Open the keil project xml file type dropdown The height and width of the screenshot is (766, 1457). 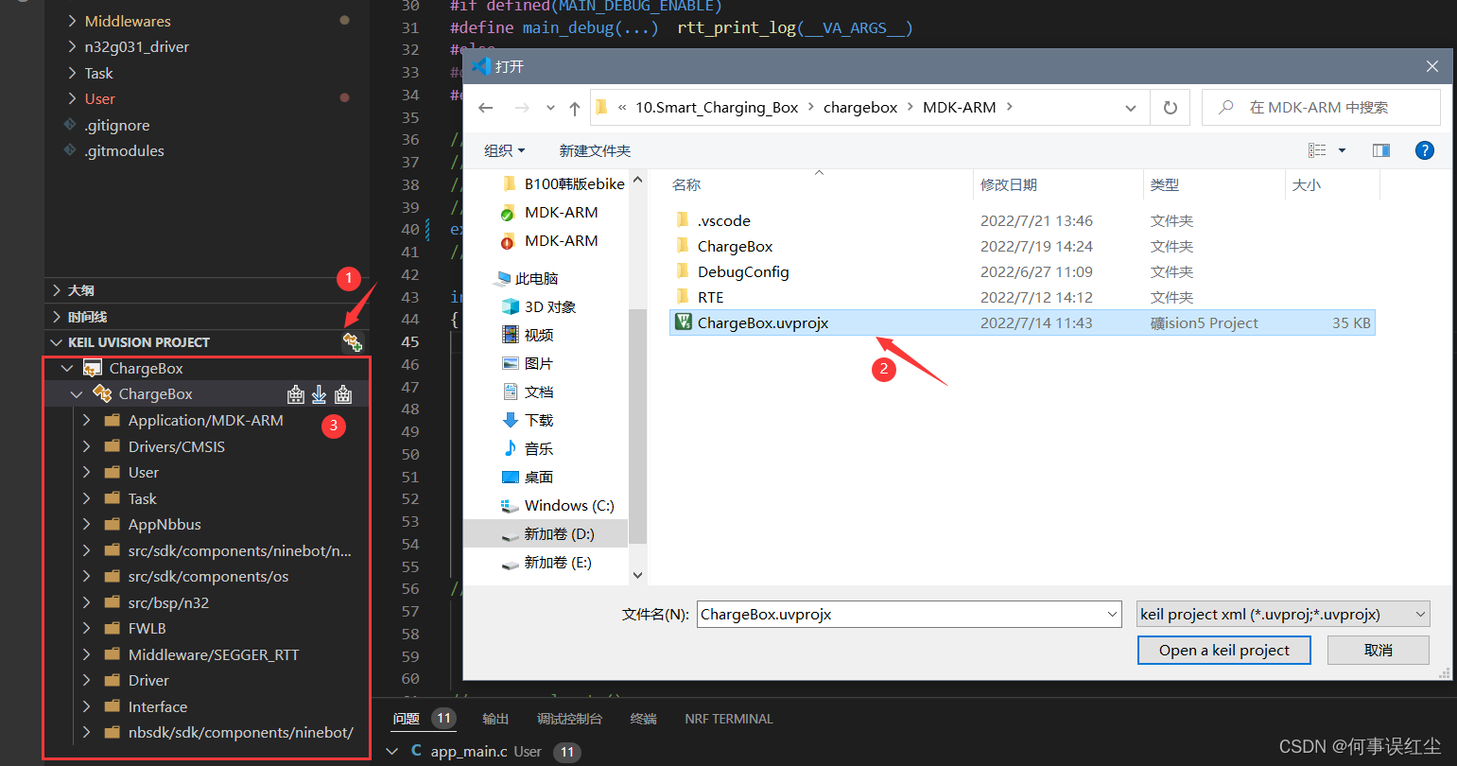pos(1418,613)
